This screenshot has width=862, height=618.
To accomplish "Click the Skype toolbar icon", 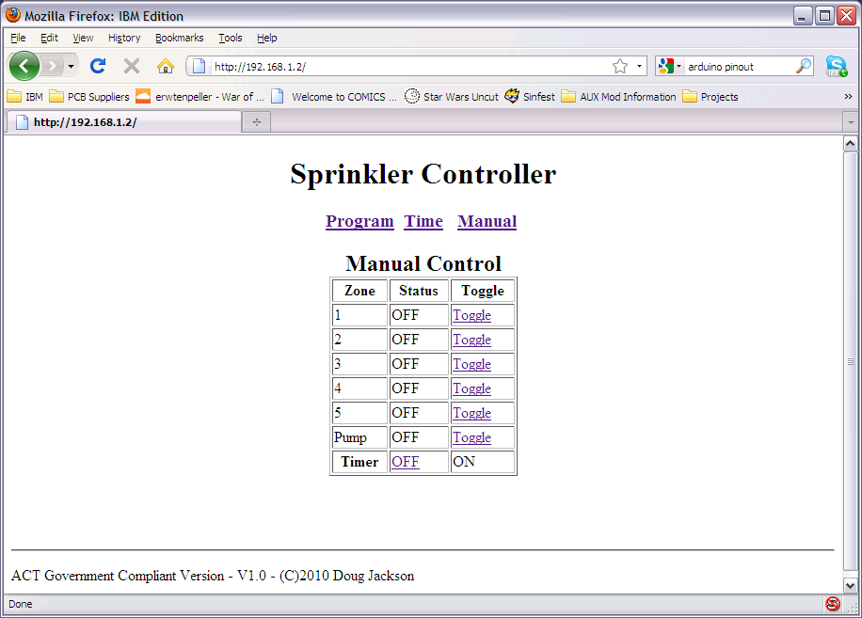I will pos(837,67).
